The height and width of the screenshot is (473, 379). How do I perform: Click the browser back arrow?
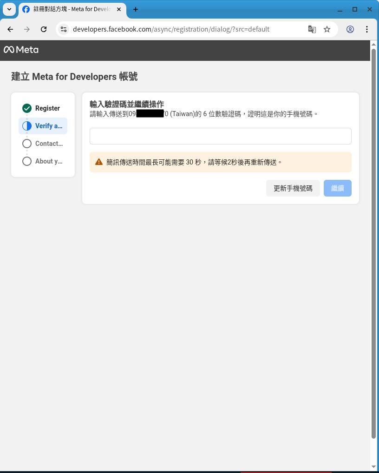(10, 29)
